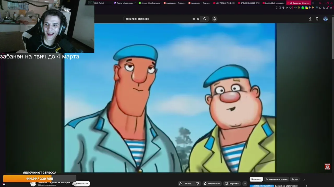The height and width of the screenshot is (187, 334).
Task: Switch to the СПЕЦОПЕРАЦИЯ tab
Action: point(249,3)
